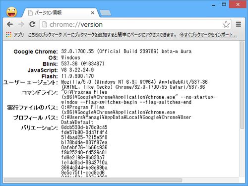
Task: Click the page icon in the address bar
Action: tap(45, 24)
